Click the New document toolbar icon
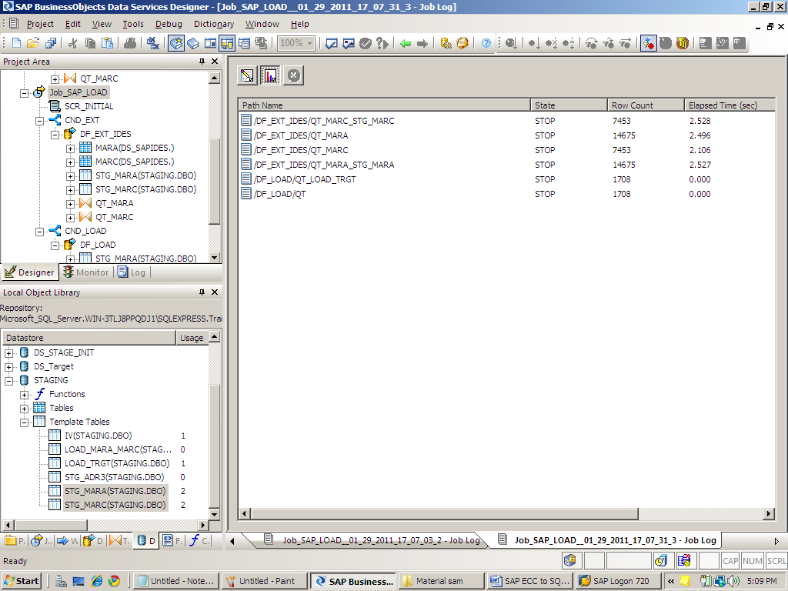The width and height of the screenshot is (788, 591). [16, 43]
